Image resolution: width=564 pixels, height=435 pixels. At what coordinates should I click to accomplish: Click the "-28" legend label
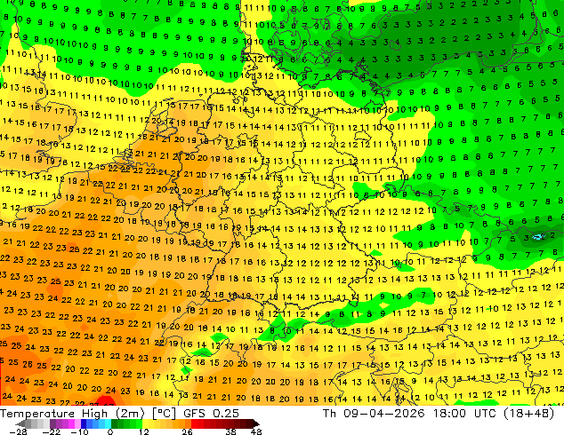click(18, 431)
